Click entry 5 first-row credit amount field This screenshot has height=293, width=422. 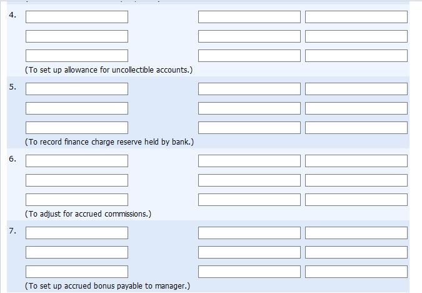(x=356, y=89)
